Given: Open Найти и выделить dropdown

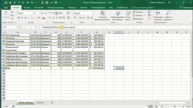Looking at the screenshot, I should 168,16.
